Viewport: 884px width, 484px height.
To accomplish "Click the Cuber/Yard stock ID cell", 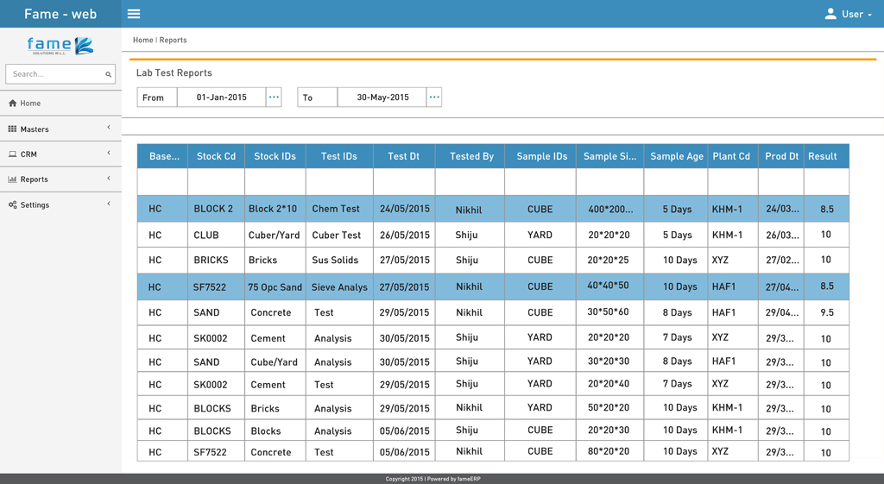I will point(275,235).
